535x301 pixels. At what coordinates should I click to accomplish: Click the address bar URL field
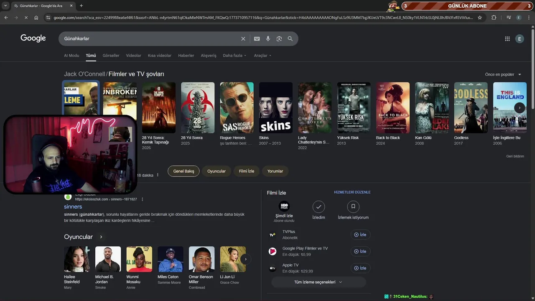(x=263, y=18)
